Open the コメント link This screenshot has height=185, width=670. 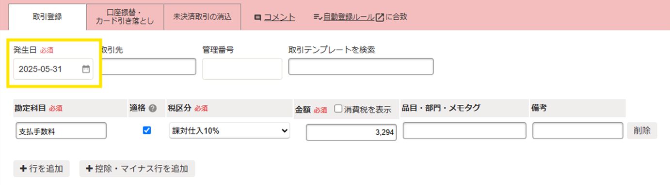(x=280, y=17)
